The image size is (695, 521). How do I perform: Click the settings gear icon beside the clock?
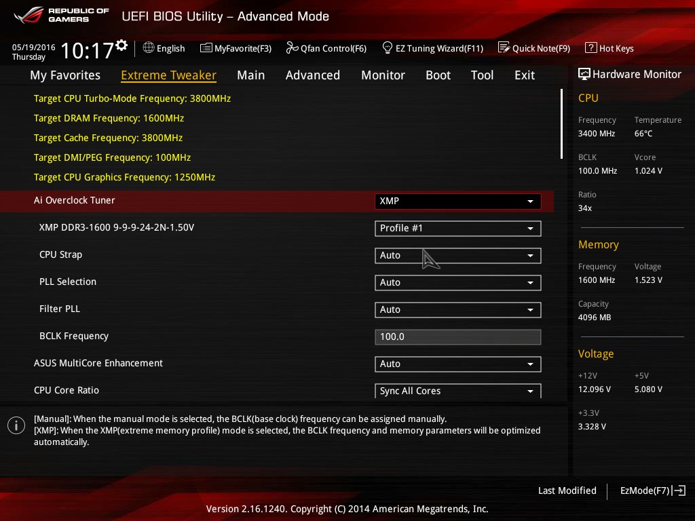[x=121, y=45]
